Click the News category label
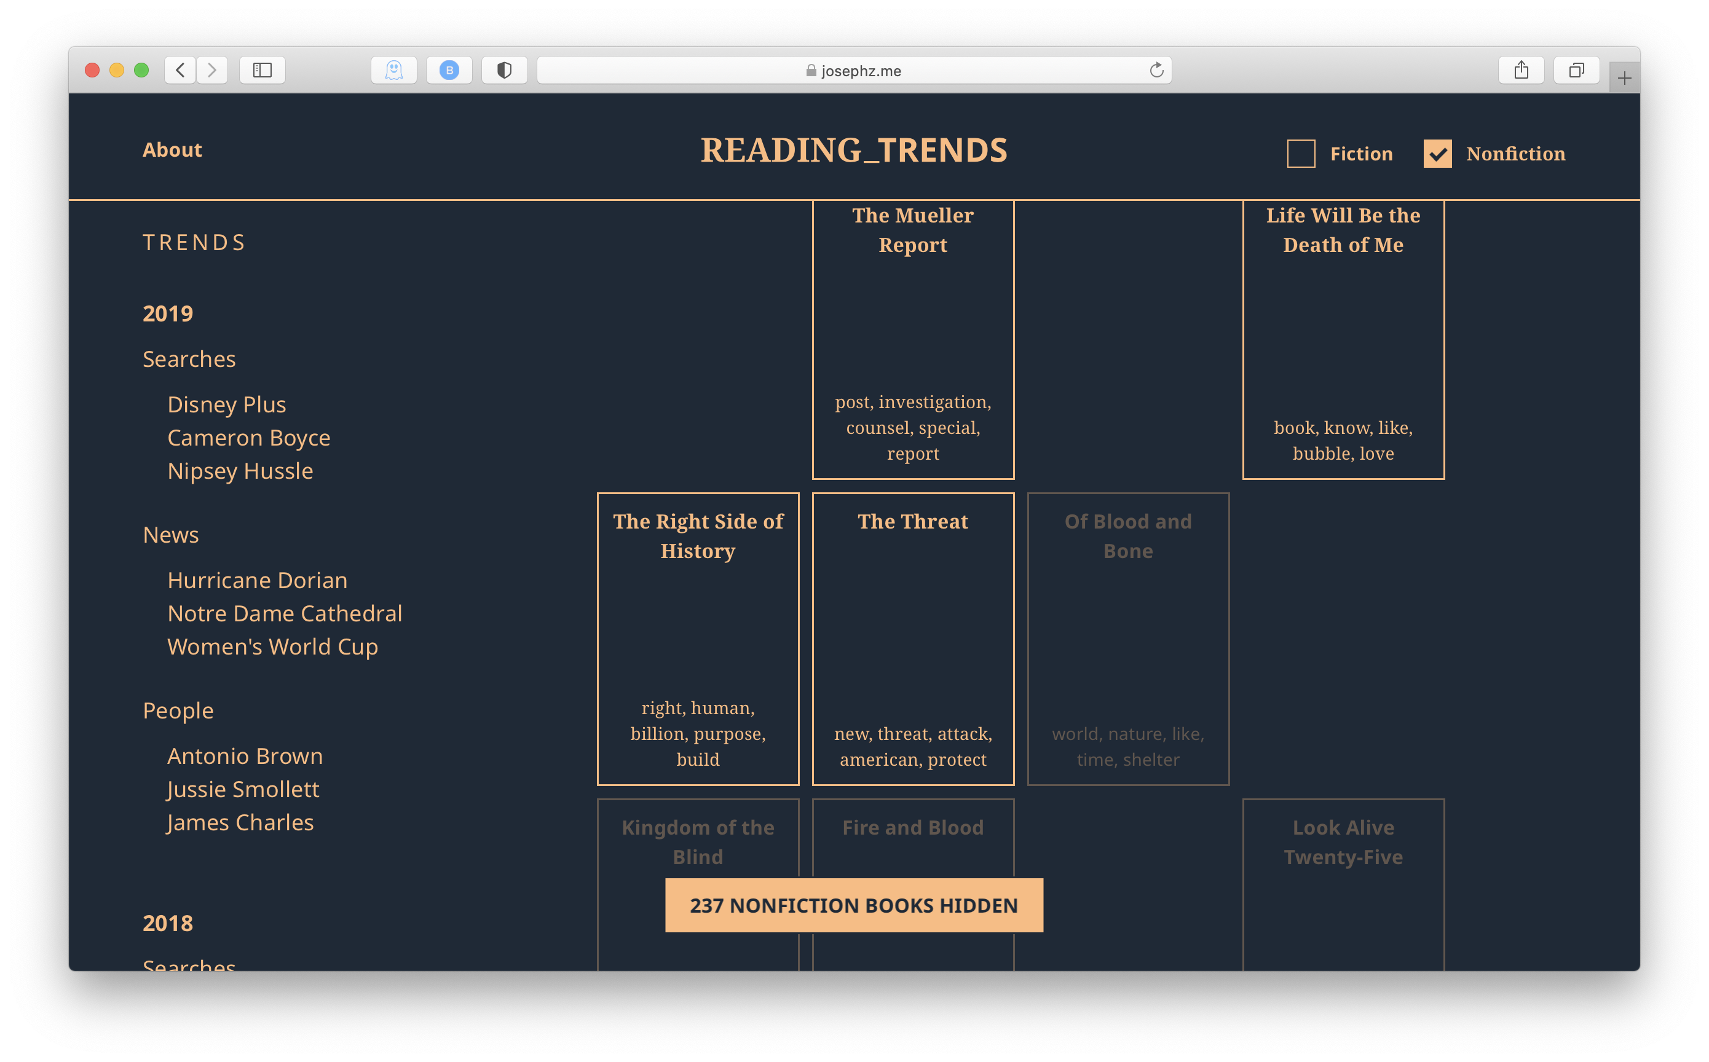Viewport: 1709px width, 1062px height. (171, 535)
